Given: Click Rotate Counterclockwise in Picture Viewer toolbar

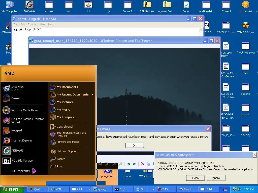Looking at the screenshot, I should [x=135, y=164].
